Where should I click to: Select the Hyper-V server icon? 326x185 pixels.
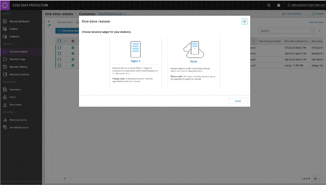(x=135, y=49)
